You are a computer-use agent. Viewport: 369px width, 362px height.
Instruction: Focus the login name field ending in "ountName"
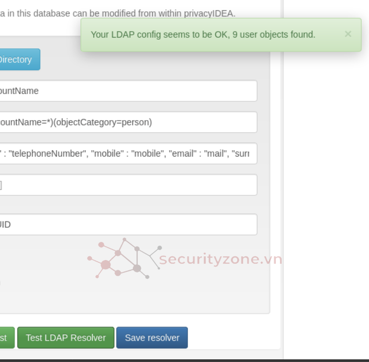(129, 91)
